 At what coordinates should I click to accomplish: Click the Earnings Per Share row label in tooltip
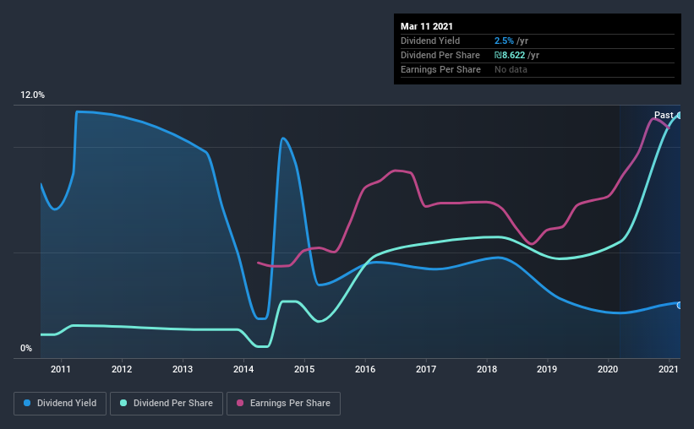tap(440, 69)
